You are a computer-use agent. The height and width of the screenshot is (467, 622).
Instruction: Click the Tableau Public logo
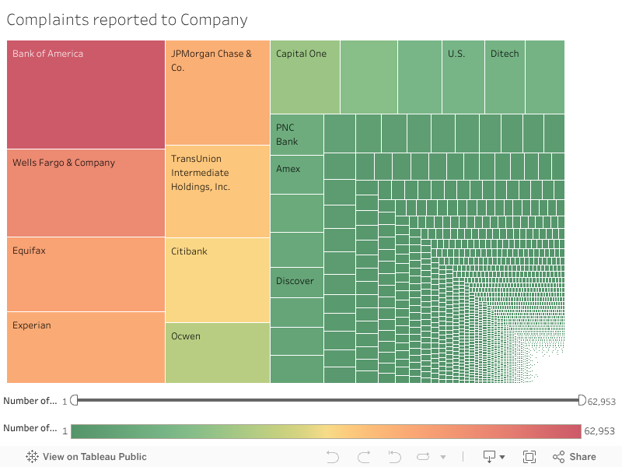coord(31,457)
